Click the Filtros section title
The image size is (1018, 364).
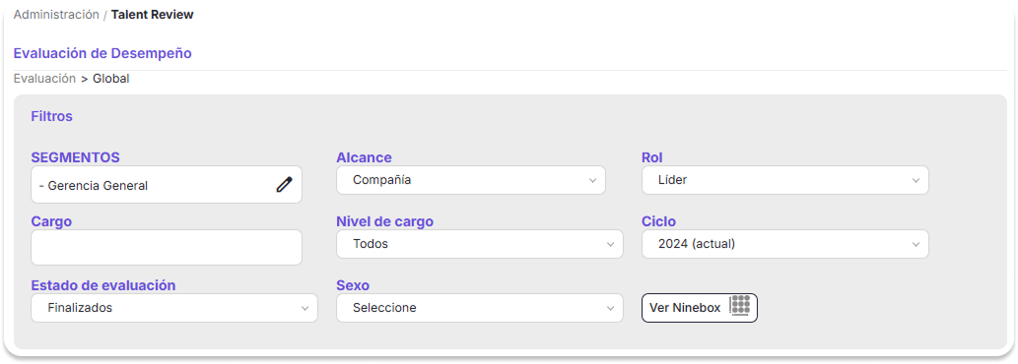coord(52,117)
